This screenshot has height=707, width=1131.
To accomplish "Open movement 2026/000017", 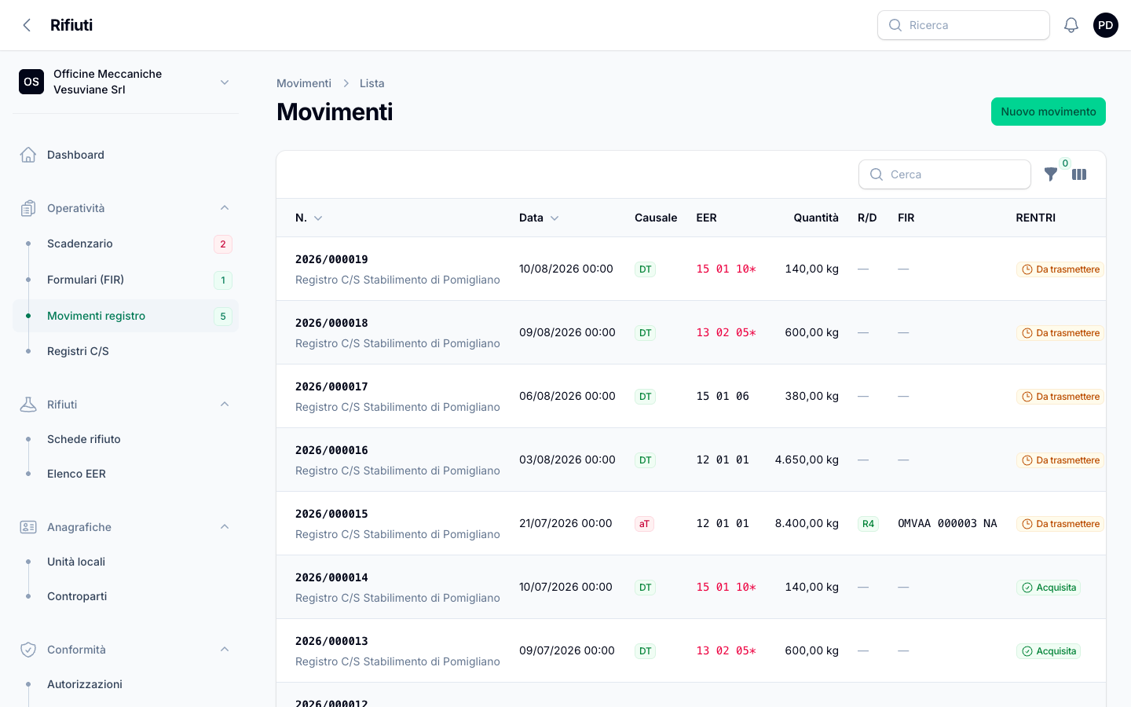I will 331,386.
